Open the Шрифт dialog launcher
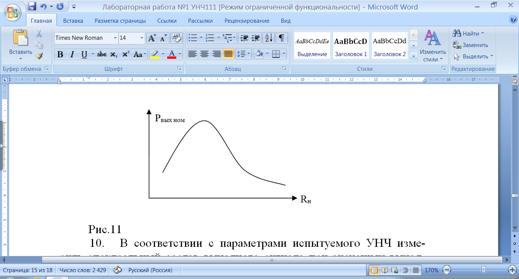 tap(179, 68)
